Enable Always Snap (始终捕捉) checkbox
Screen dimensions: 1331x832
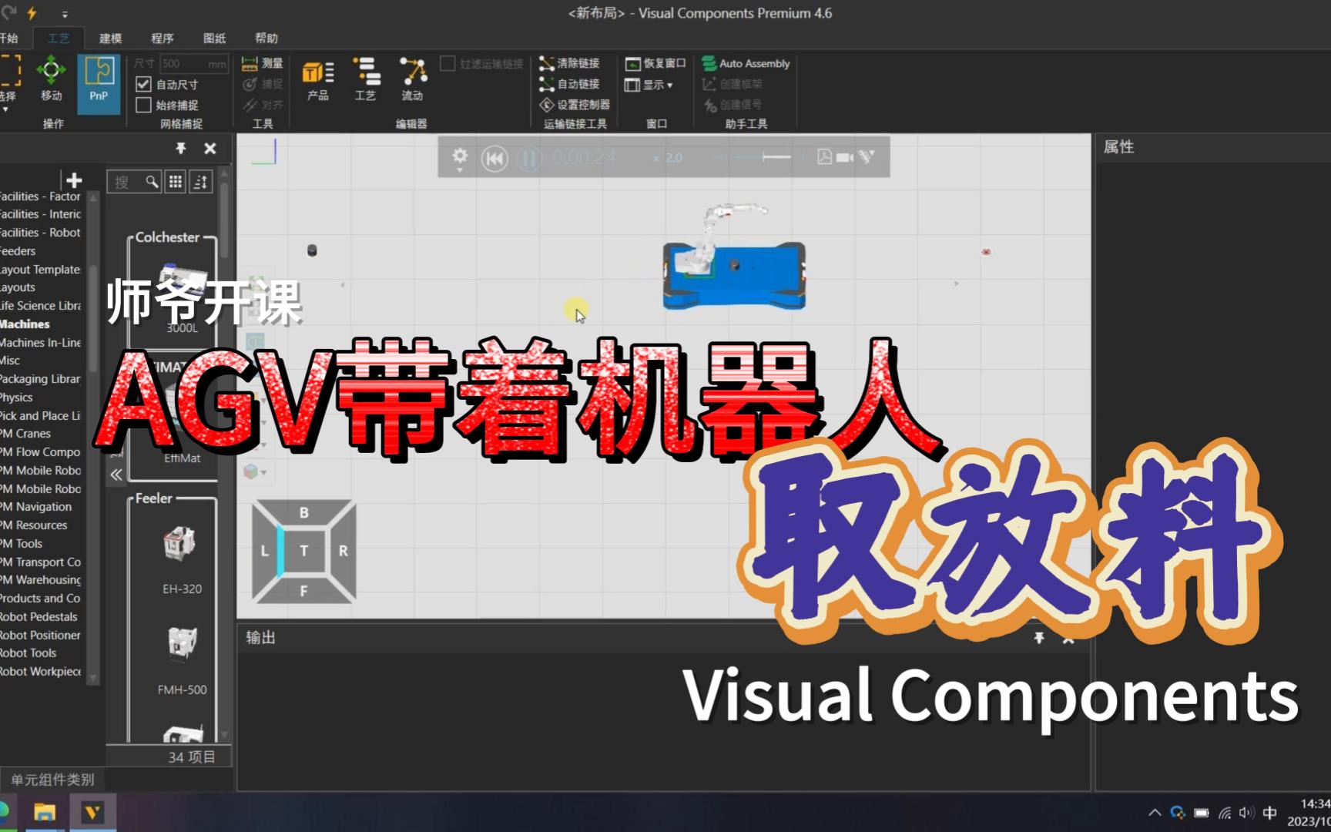[x=143, y=105]
